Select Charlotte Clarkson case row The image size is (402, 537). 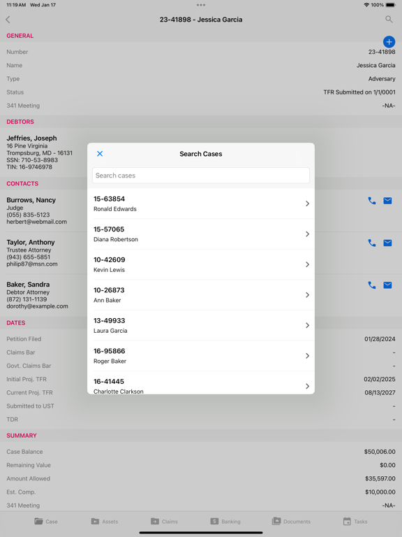201,383
